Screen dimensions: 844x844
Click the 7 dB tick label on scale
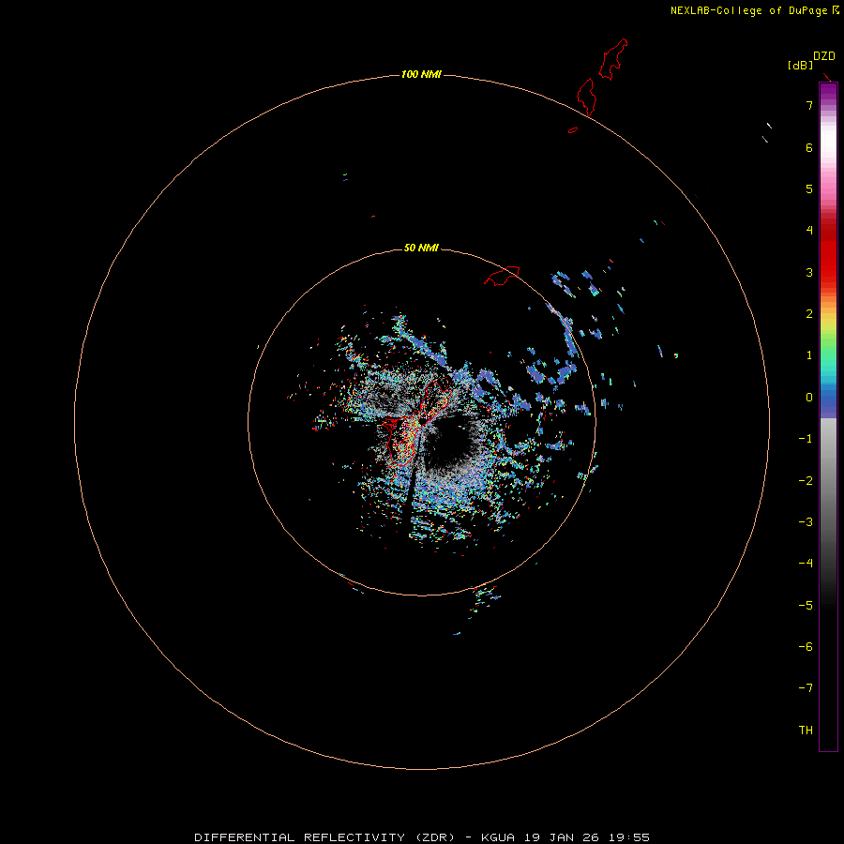click(x=809, y=105)
